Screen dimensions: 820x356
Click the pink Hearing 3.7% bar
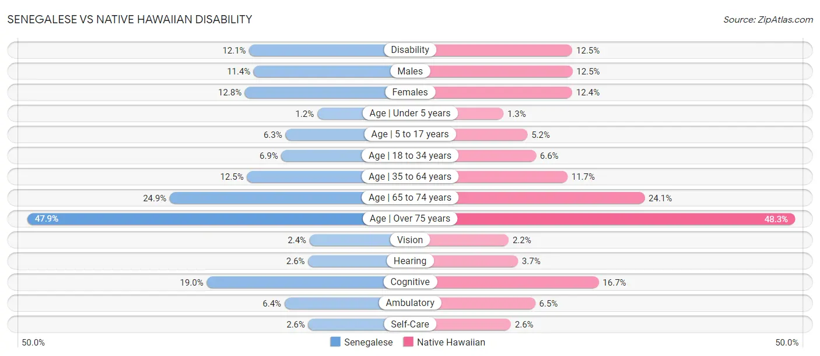pos(475,261)
